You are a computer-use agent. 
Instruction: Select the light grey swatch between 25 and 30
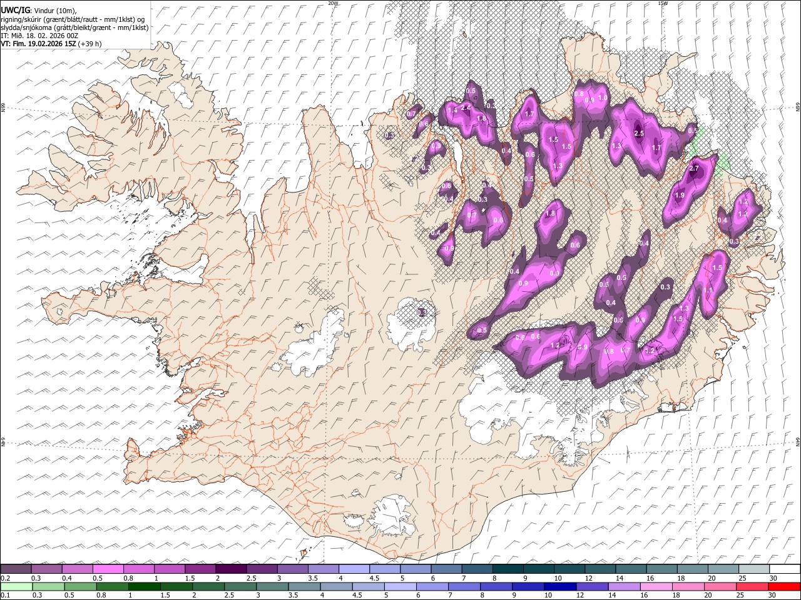pos(753,569)
